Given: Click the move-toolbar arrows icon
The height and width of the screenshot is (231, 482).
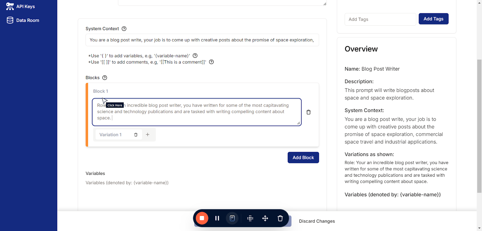Looking at the screenshot, I should click(265, 218).
